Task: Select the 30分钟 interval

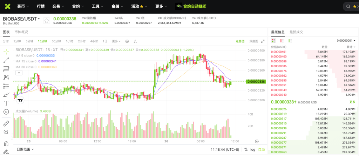Action: [56, 41]
